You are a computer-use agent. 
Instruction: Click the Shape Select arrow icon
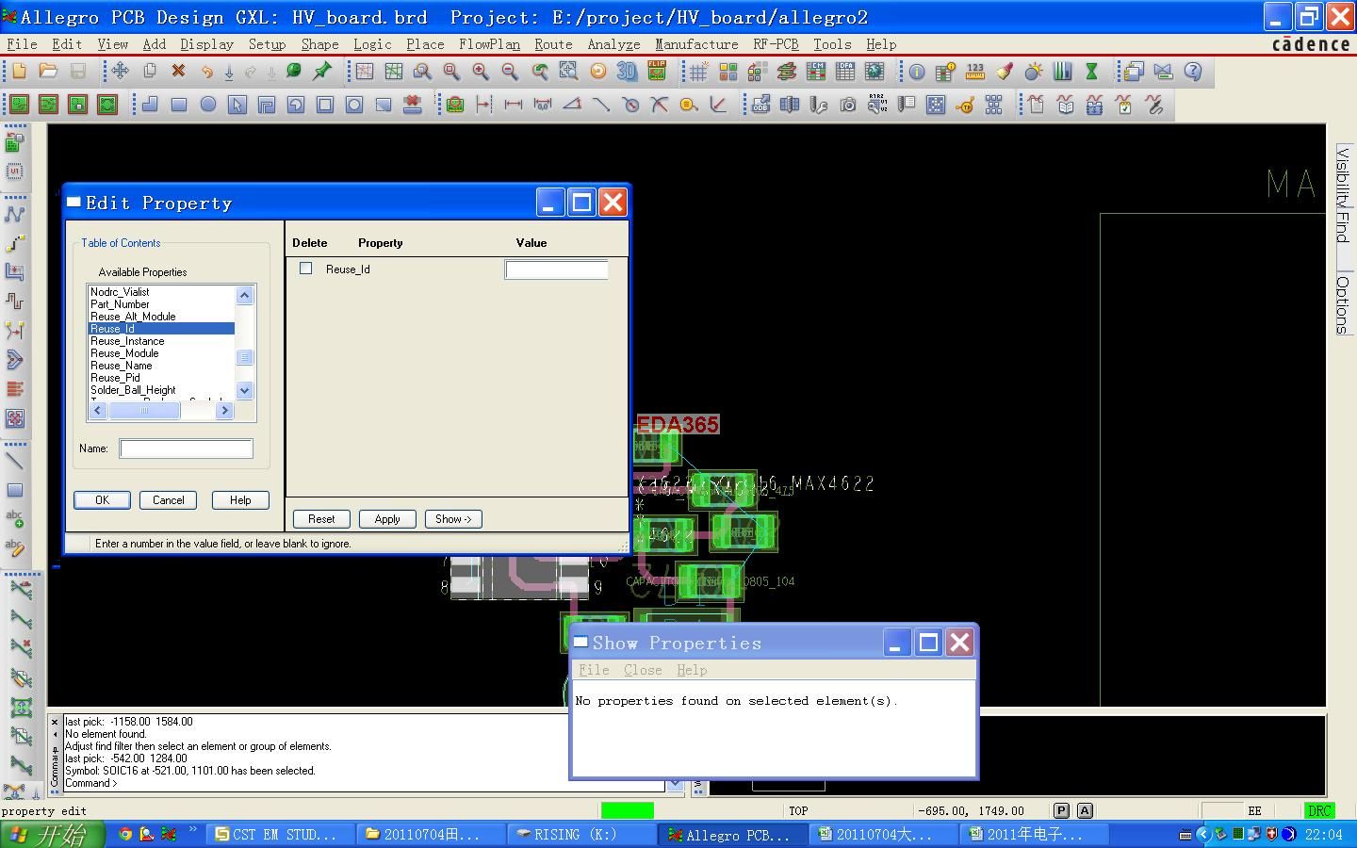(x=237, y=105)
